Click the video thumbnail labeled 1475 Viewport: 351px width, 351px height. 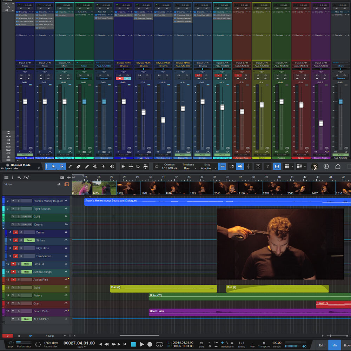point(104,188)
